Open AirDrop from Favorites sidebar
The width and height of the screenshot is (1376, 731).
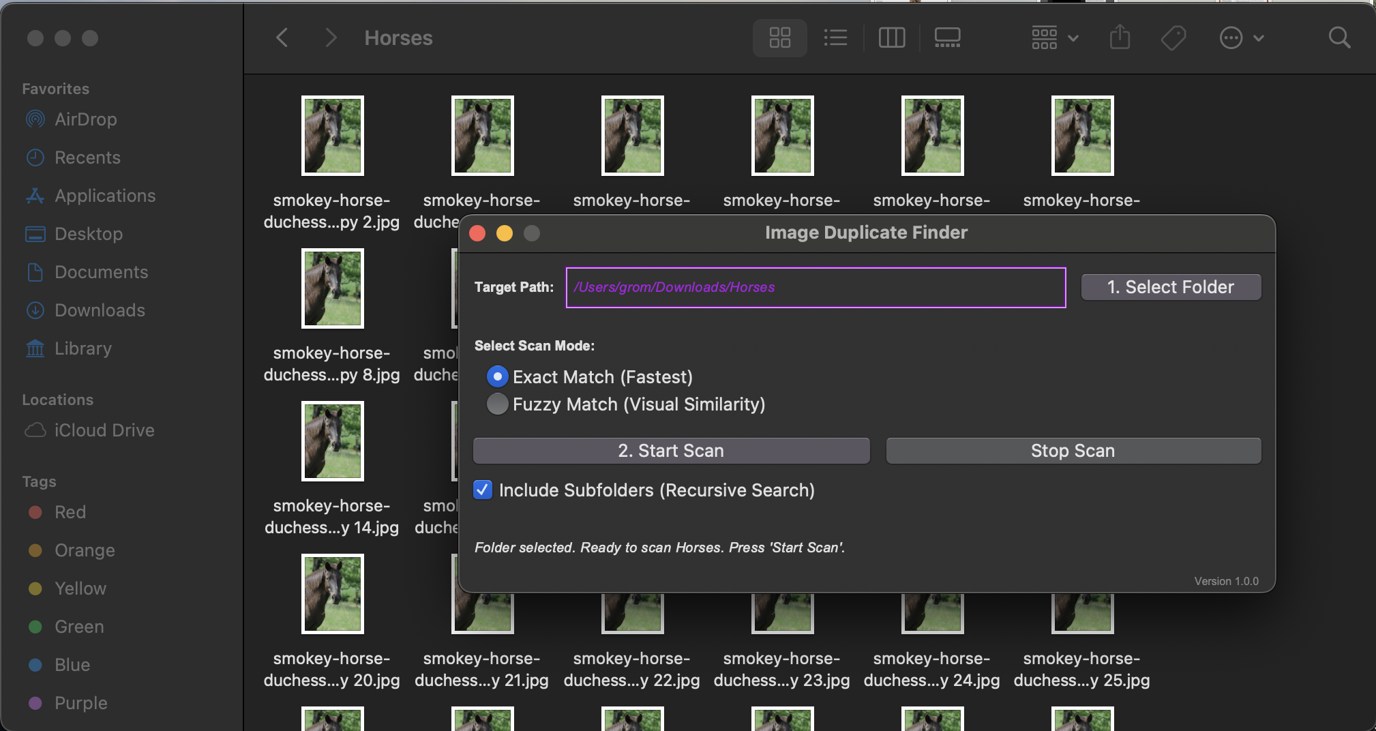coord(85,119)
